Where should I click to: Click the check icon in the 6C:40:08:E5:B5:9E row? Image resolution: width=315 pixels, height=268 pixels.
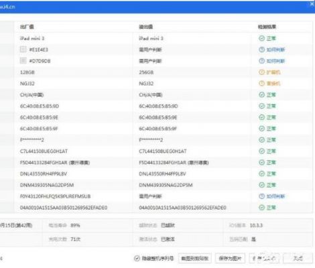261,117
